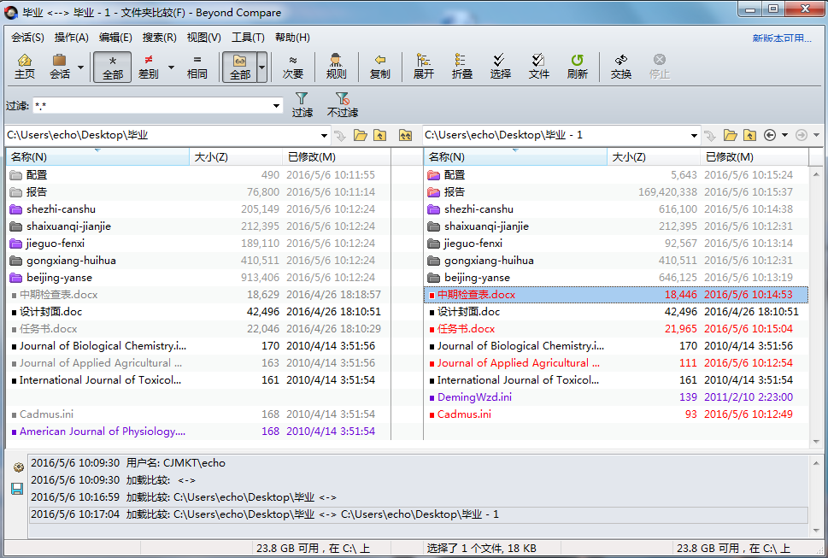Screen dimensions: 828x558
Task: Collapse all folders with 折叠
Action: tap(461, 67)
